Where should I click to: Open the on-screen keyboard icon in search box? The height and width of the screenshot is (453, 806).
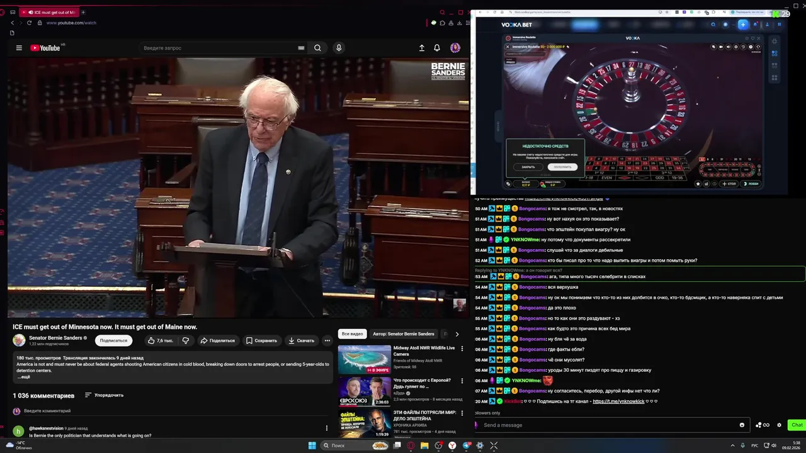[301, 48]
